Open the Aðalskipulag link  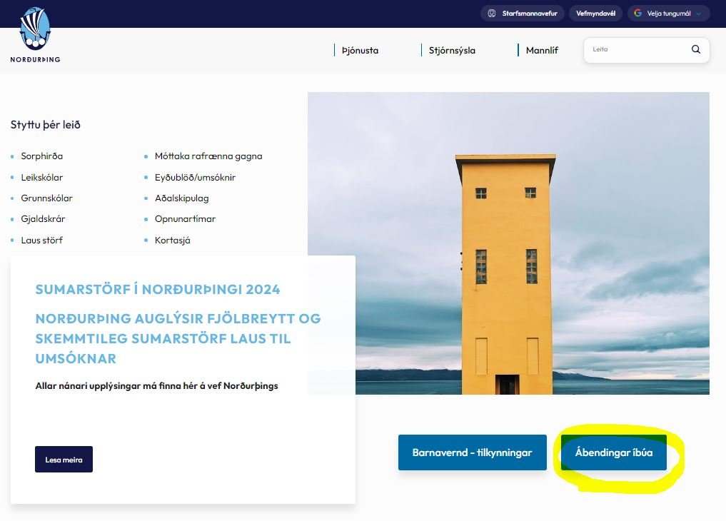click(181, 198)
